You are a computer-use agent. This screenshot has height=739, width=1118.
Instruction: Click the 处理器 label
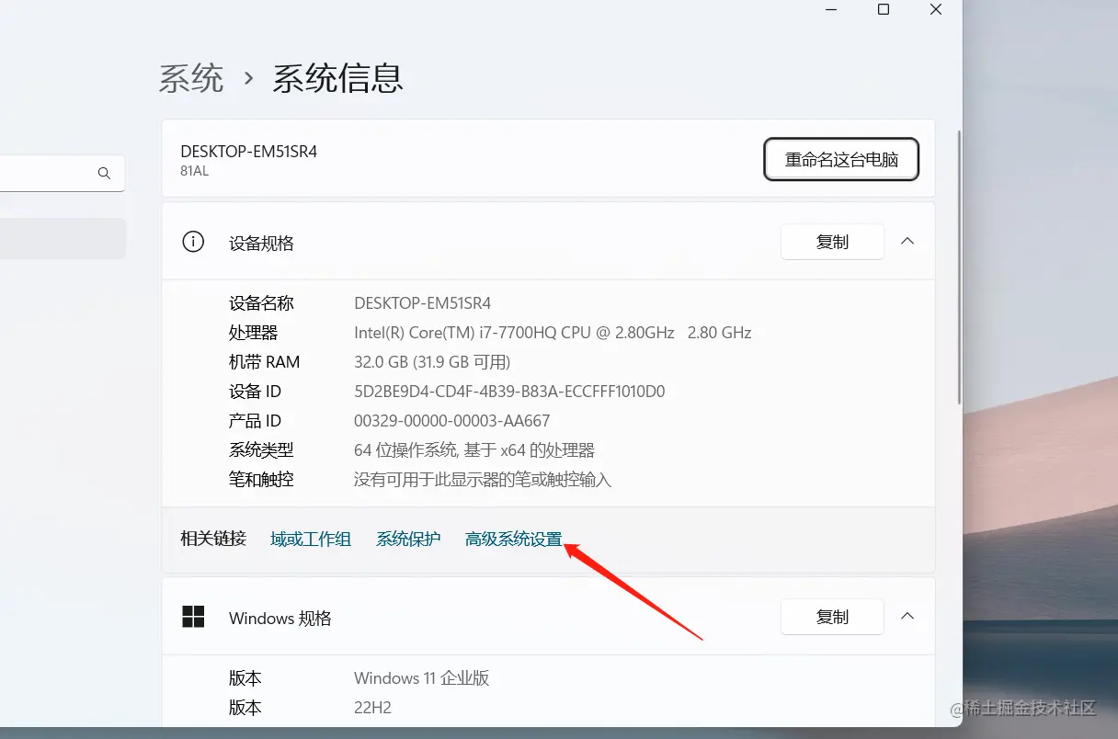pos(253,333)
